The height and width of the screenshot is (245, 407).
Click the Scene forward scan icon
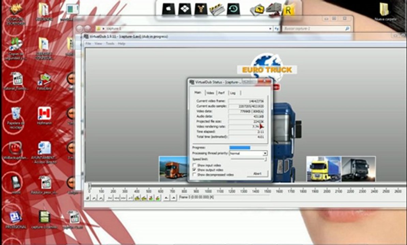(157, 198)
